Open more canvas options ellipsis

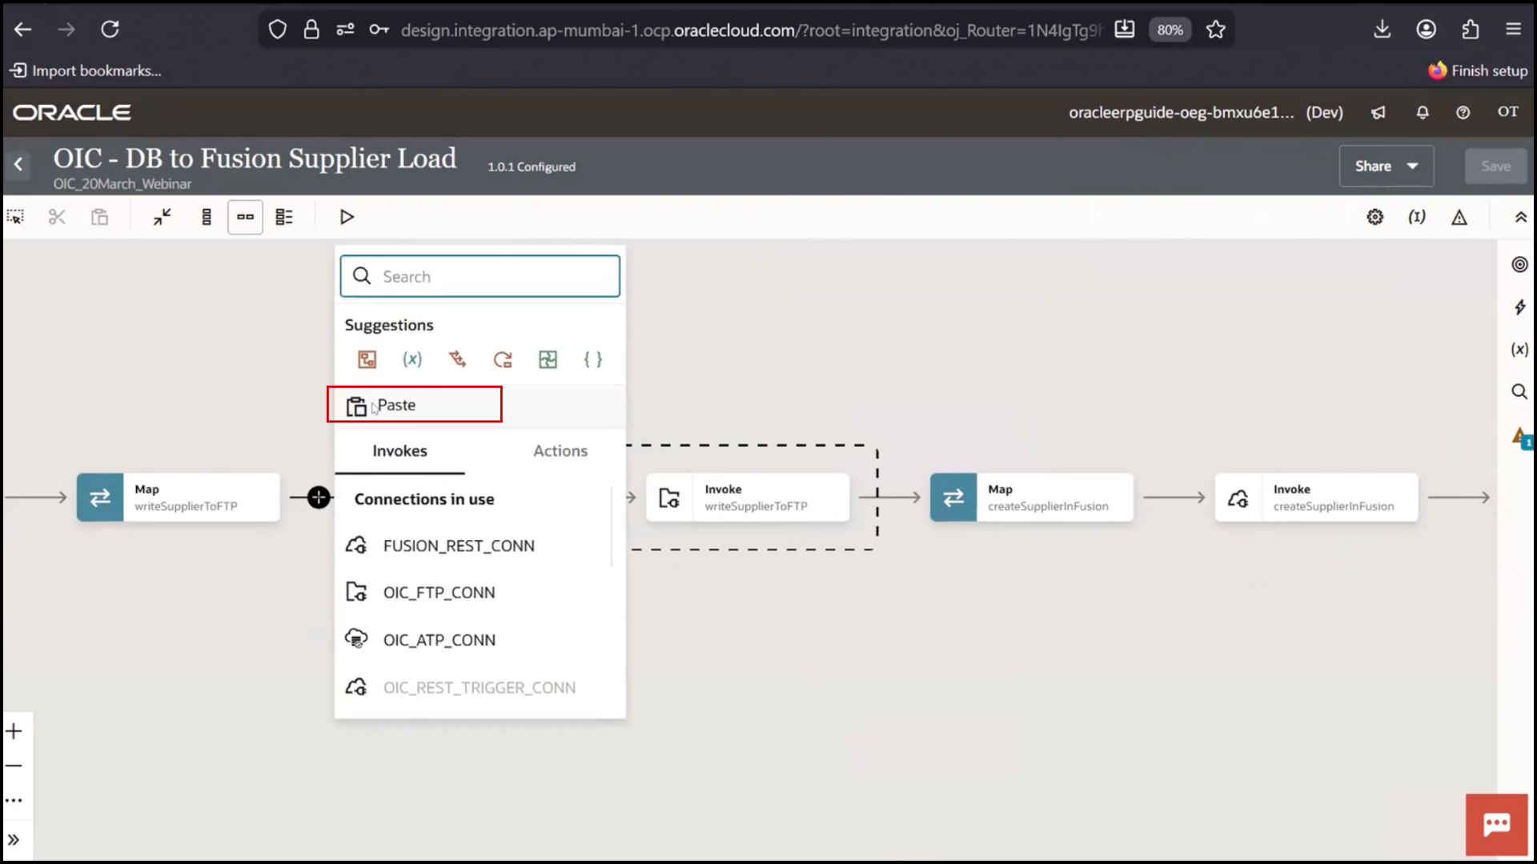(14, 800)
